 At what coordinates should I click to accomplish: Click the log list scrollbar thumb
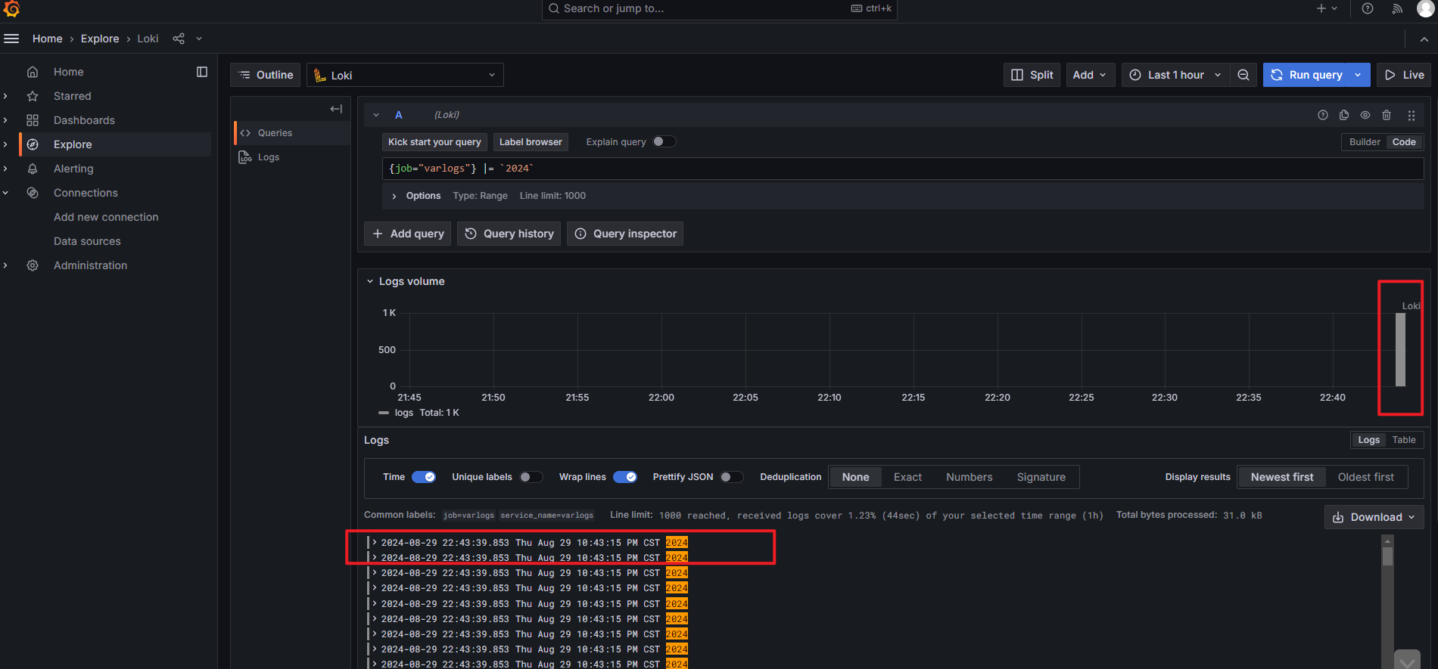(x=1387, y=556)
